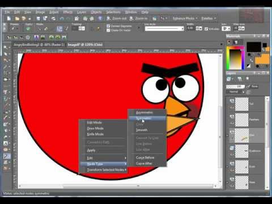
Task: Expand Transform Selected Nodes submenu
Action: point(103,170)
